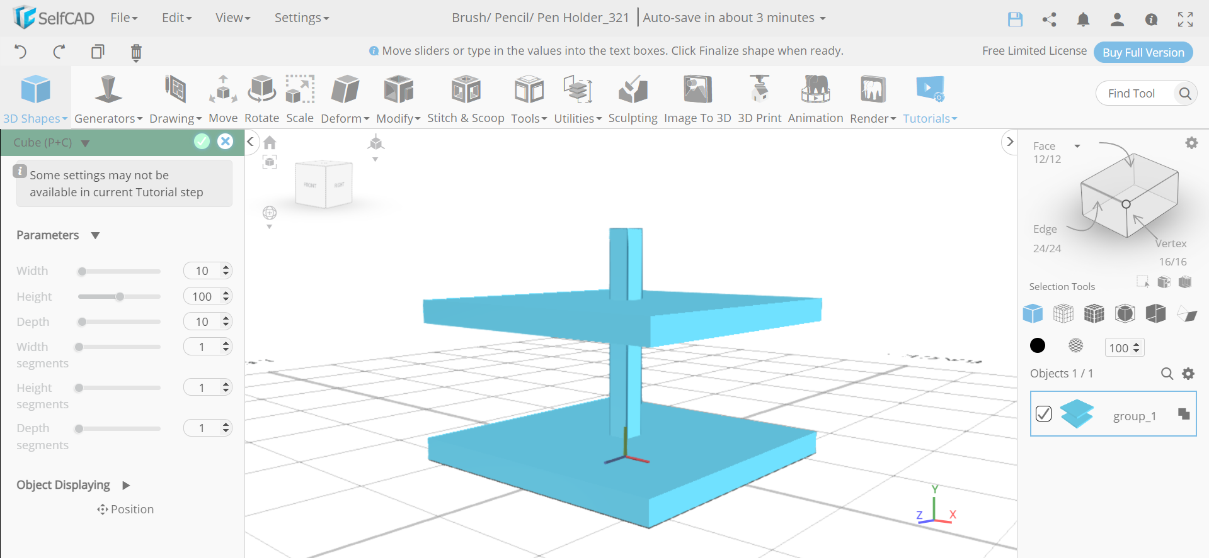Collapse the left panel arrow
The image size is (1209, 558).
(251, 142)
